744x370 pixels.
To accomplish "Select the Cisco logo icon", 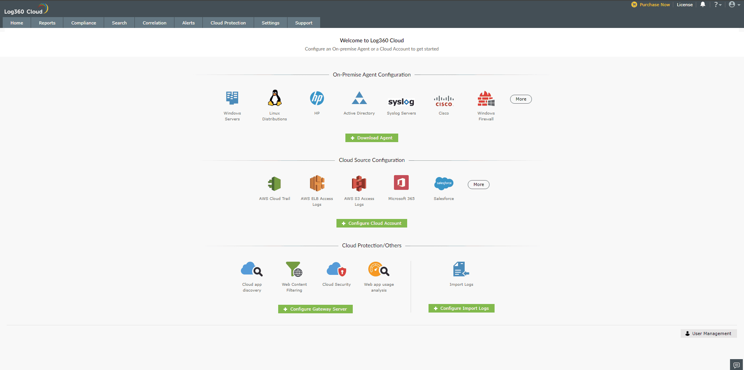I will pos(444,101).
